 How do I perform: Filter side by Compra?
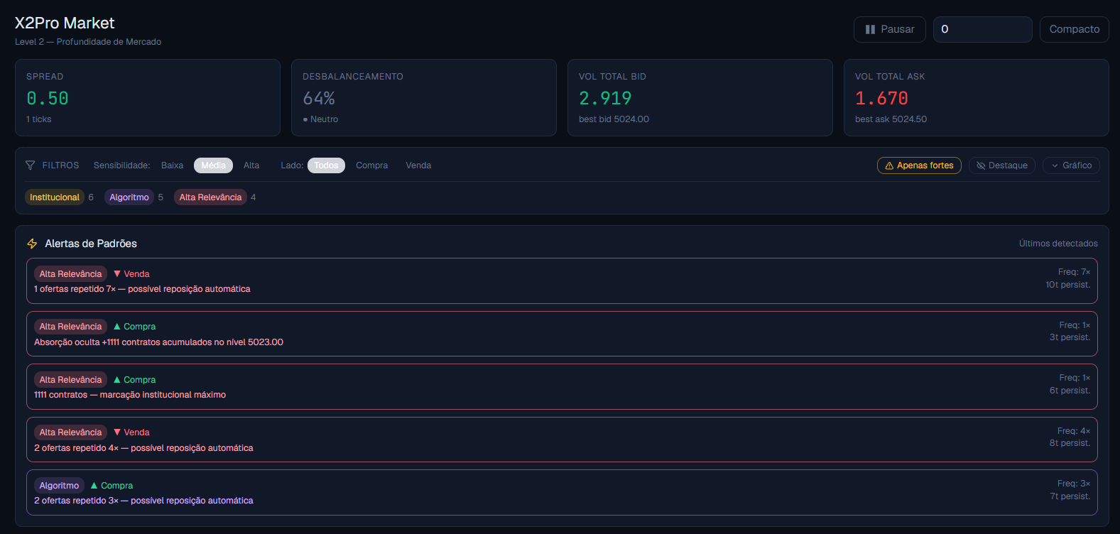[372, 165]
